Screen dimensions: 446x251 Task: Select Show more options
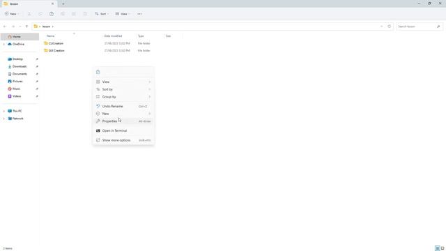pos(123,140)
